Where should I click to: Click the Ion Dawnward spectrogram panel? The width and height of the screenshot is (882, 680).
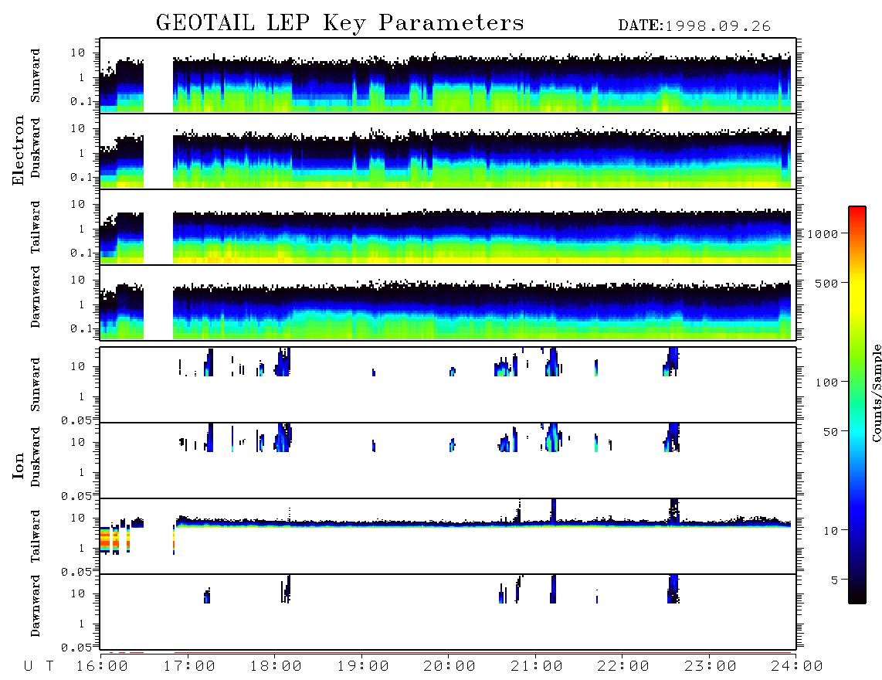pos(448,611)
